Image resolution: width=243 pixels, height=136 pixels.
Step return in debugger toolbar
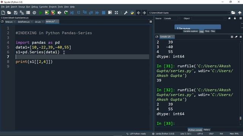click(x=91, y=12)
